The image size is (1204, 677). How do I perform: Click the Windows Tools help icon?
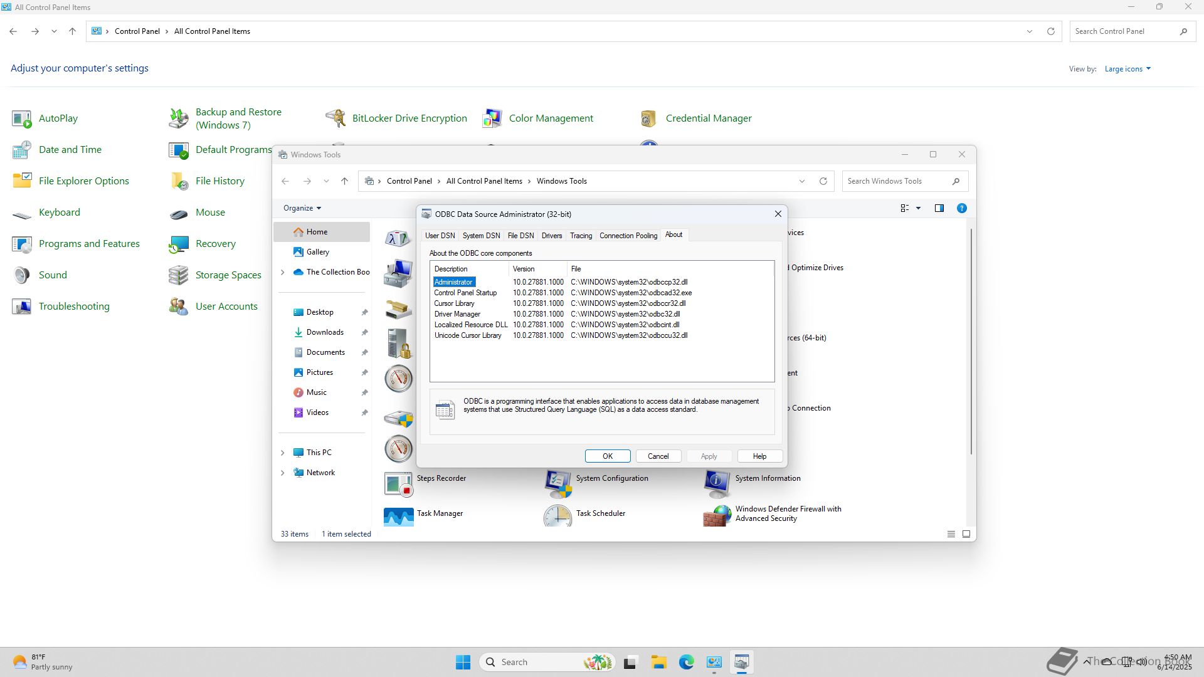(x=961, y=208)
